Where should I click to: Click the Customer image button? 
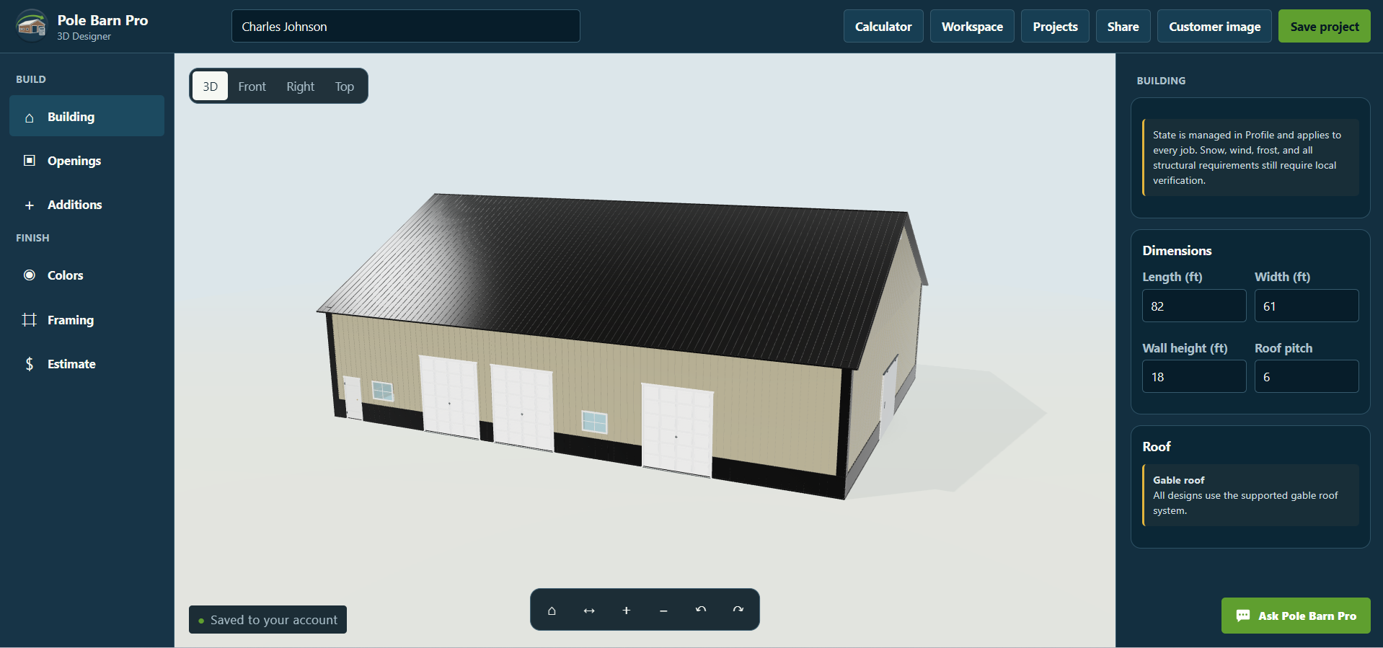click(1215, 27)
